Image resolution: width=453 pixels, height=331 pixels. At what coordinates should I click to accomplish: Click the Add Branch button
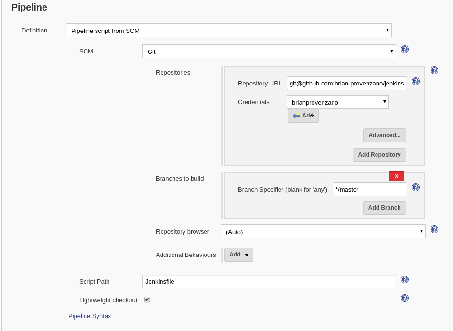point(385,208)
